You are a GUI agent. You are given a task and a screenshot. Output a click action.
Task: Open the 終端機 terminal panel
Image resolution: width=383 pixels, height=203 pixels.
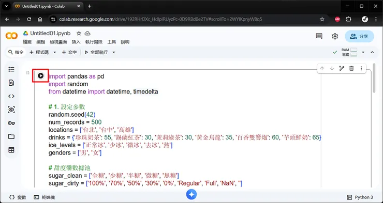pyautogui.click(x=45, y=197)
